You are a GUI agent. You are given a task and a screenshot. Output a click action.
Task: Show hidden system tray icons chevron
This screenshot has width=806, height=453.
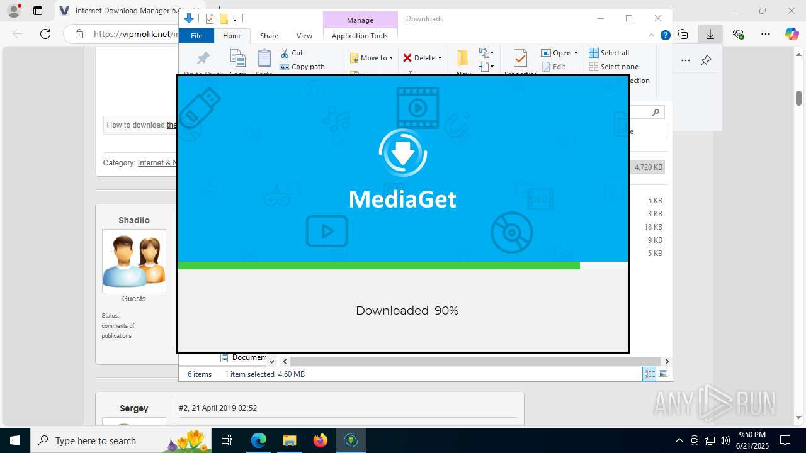point(679,440)
